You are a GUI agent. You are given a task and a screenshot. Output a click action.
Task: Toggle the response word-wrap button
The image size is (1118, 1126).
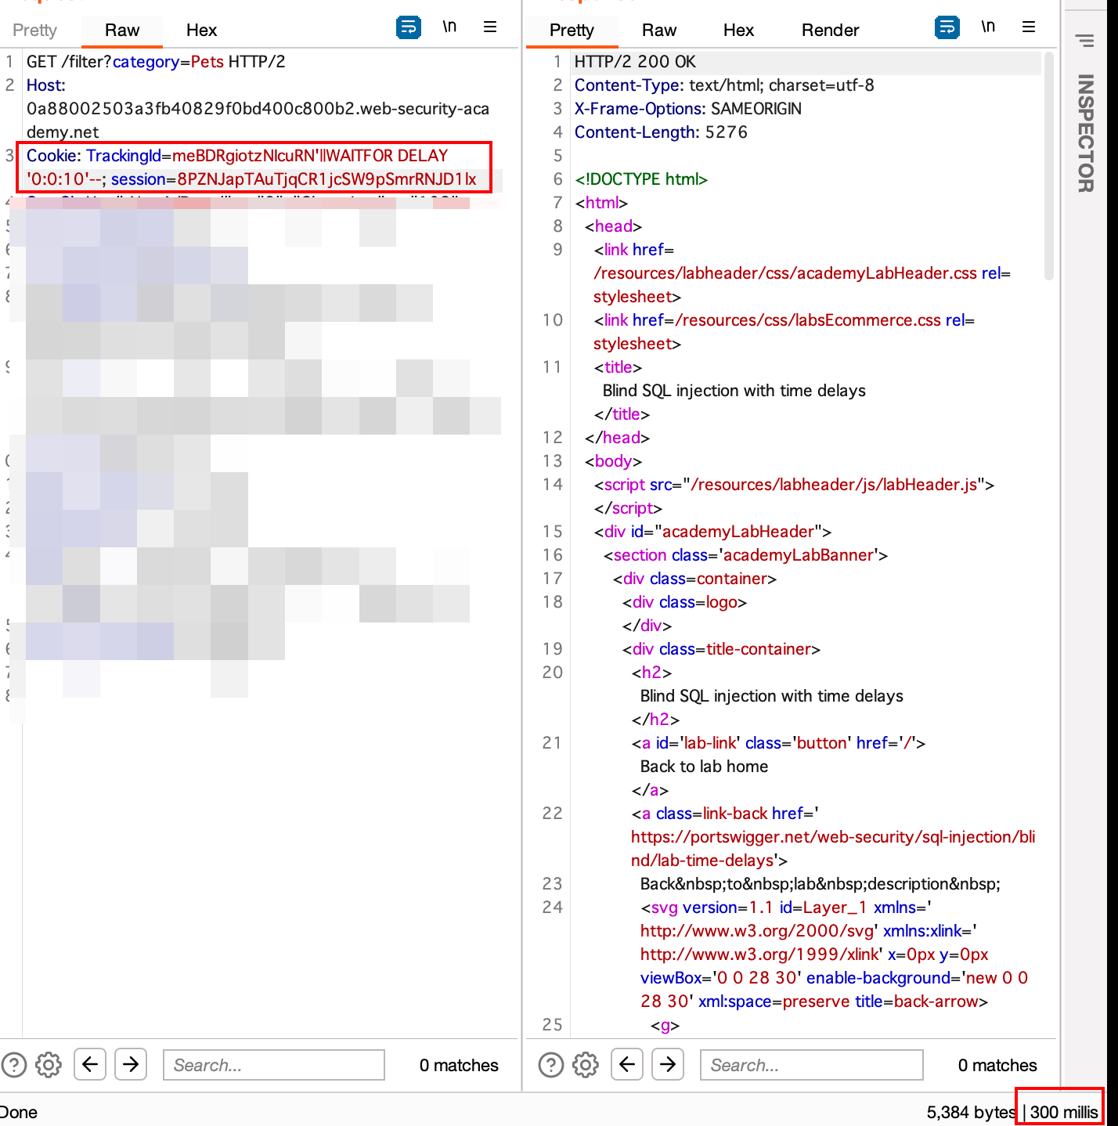tap(947, 27)
